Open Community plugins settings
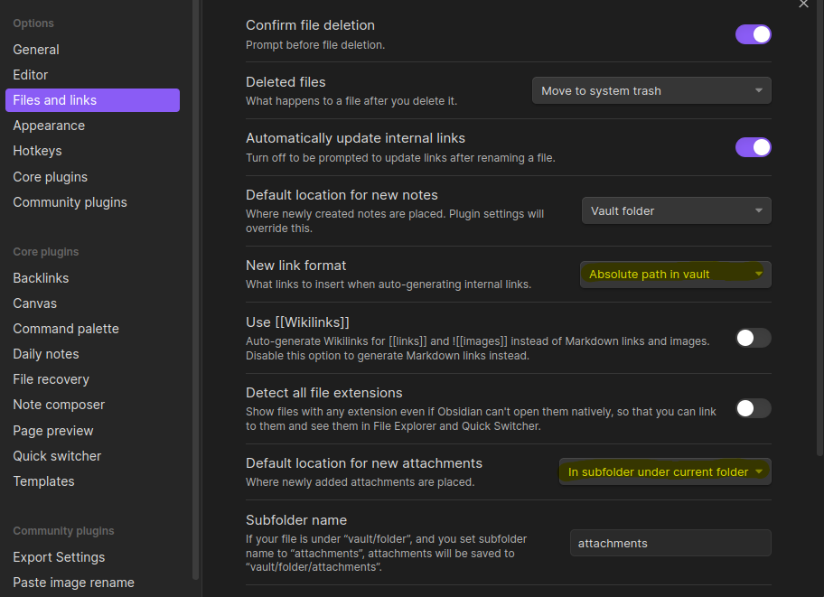The height and width of the screenshot is (597, 824). click(70, 202)
